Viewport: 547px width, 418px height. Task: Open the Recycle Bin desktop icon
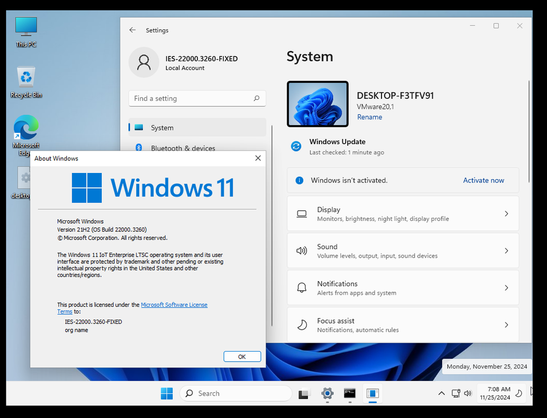click(x=26, y=82)
